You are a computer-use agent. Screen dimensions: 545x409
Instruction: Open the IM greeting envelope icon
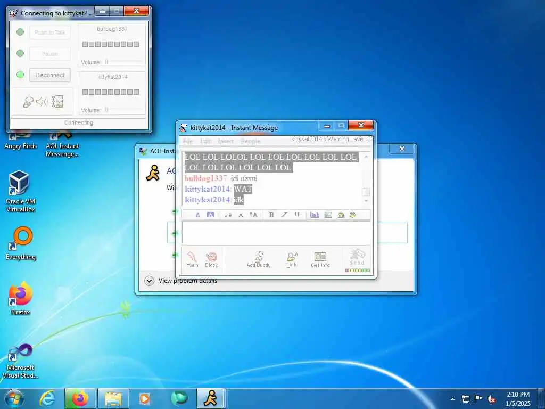point(341,215)
